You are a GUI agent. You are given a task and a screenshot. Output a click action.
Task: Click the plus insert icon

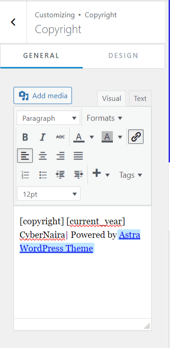click(x=97, y=173)
